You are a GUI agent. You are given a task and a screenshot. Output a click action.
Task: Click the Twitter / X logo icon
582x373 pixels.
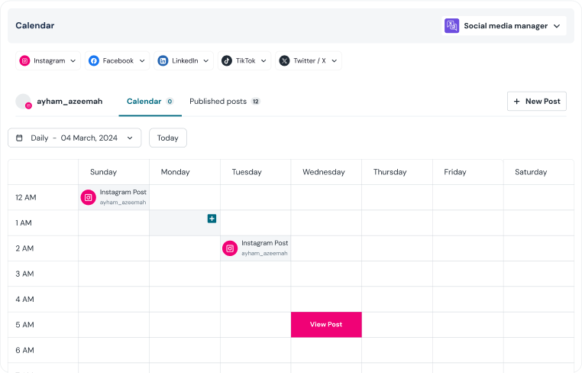(x=285, y=61)
